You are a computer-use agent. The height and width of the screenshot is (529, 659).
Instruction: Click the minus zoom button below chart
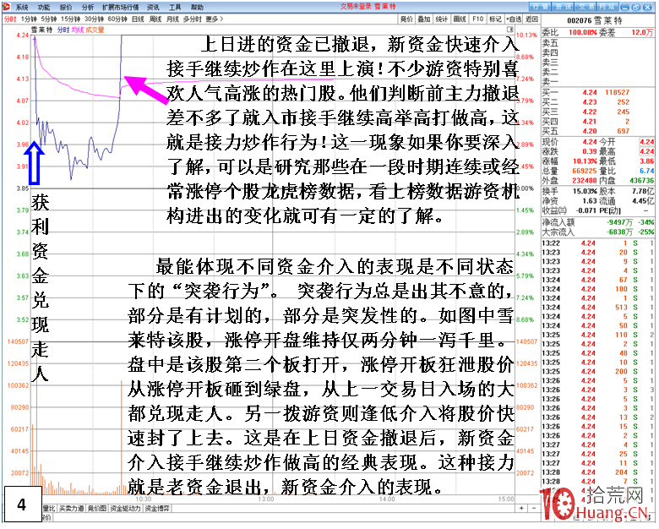coord(533,509)
